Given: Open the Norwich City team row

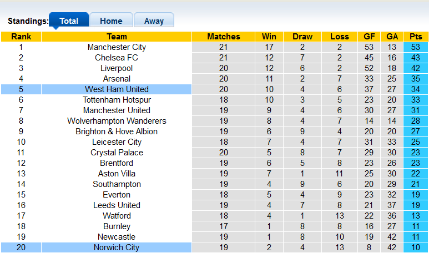Looking at the screenshot, I should click(x=117, y=247).
